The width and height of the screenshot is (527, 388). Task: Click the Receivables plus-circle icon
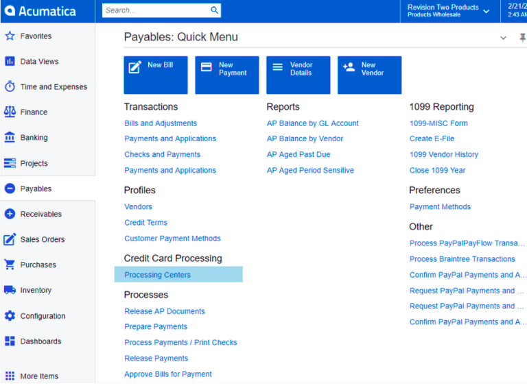pyautogui.click(x=10, y=214)
